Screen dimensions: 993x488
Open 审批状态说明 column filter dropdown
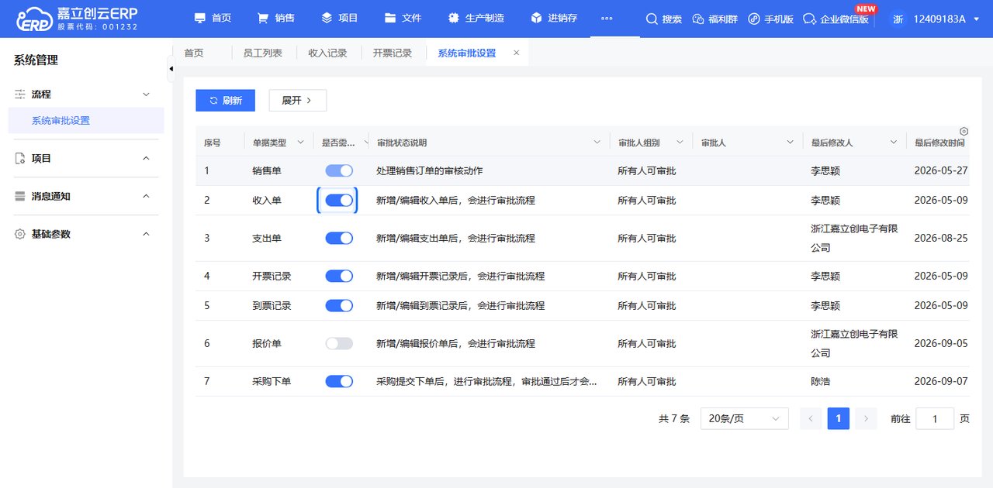coord(597,143)
